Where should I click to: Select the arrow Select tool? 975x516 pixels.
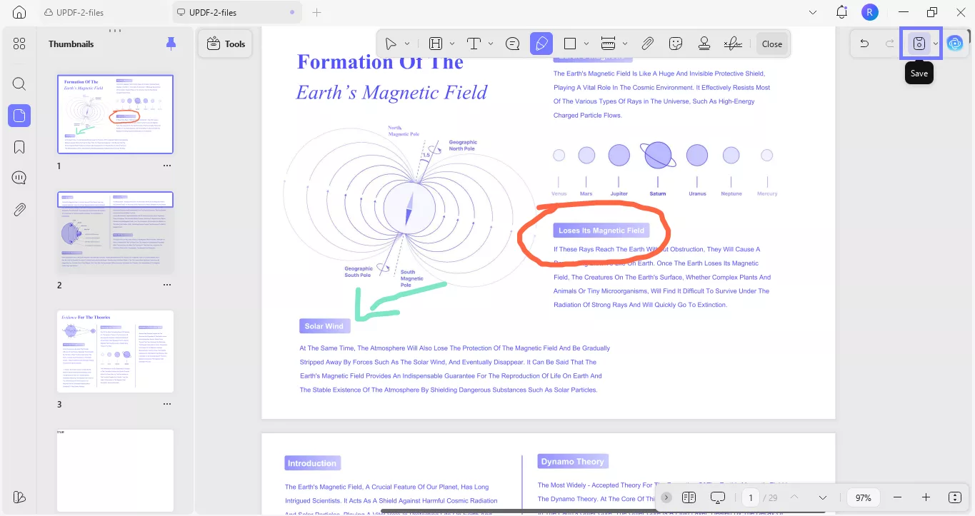pyautogui.click(x=391, y=44)
